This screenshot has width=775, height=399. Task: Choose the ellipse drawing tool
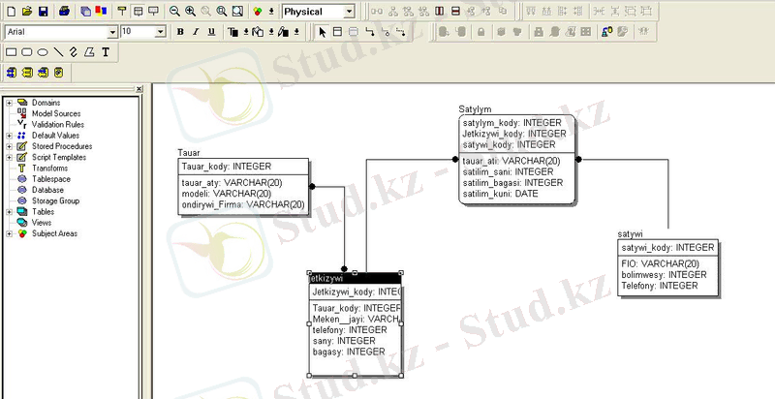coord(43,51)
